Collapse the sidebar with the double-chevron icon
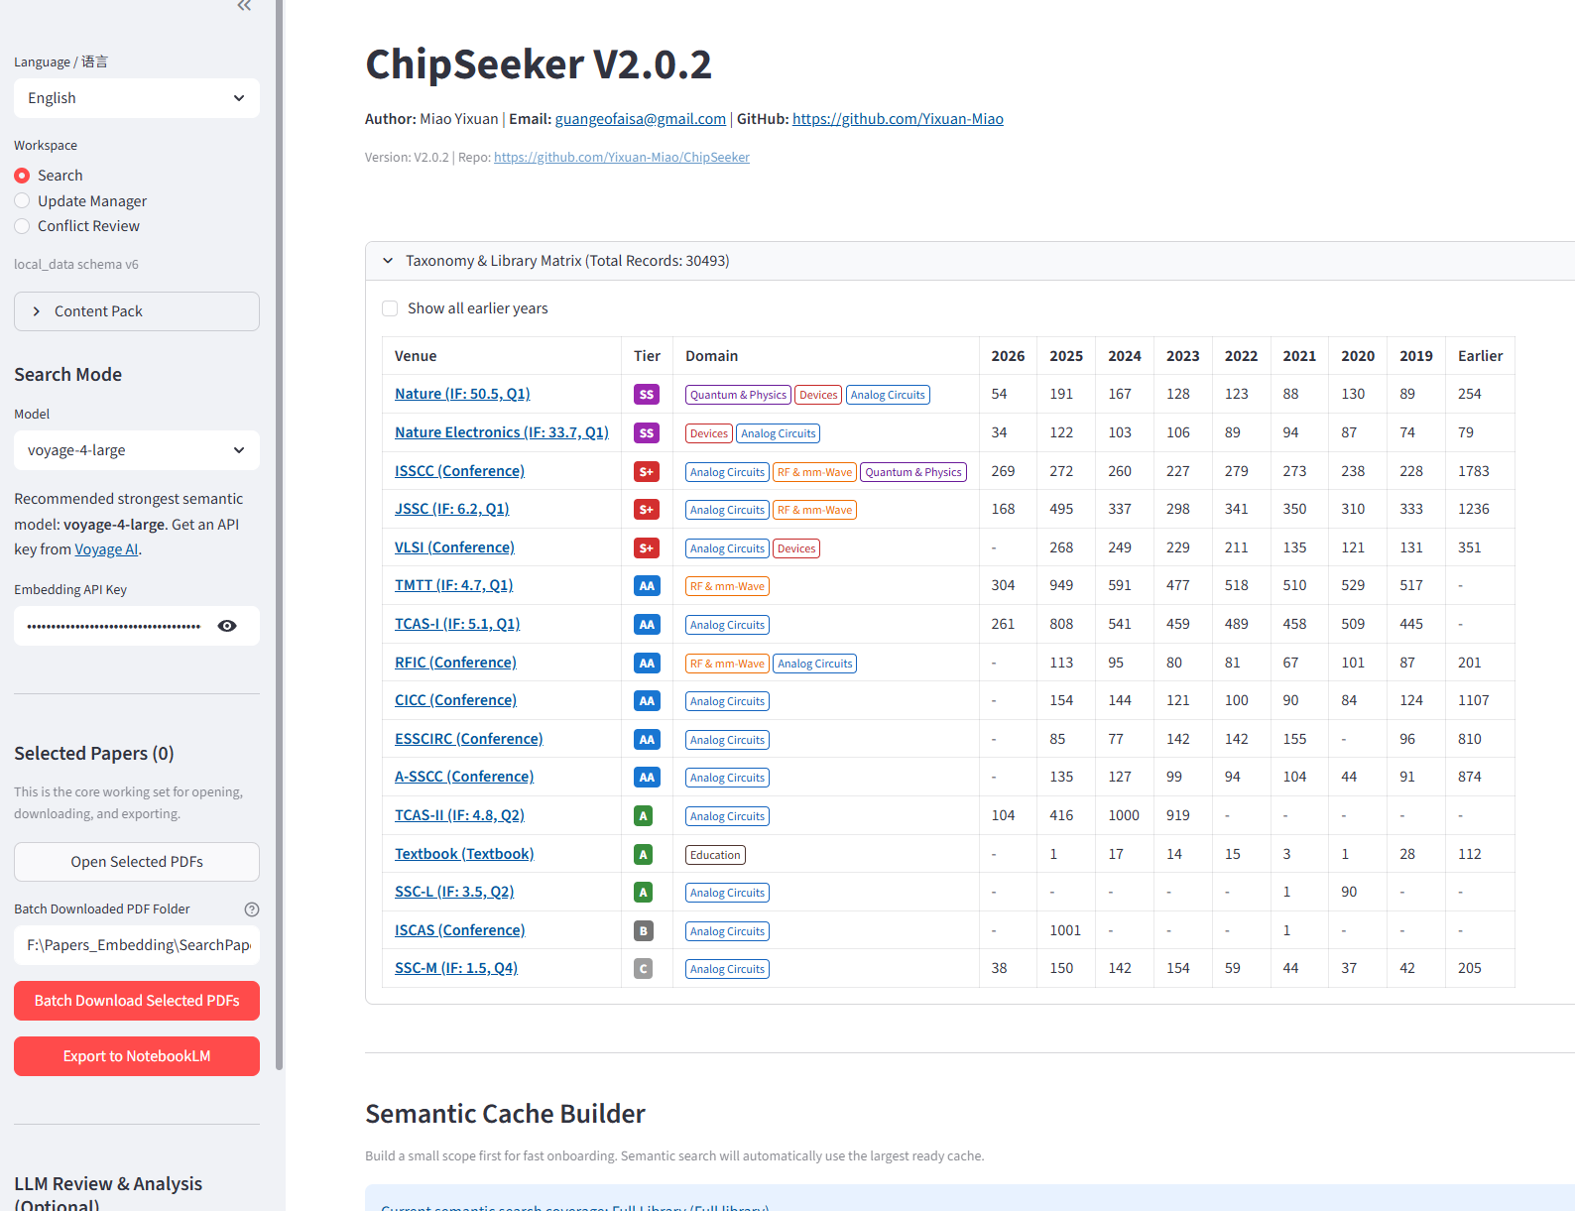This screenshot has height=1211, width=1575. coord(244,6)
